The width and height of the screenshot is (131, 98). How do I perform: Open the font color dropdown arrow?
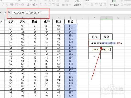click(x=31, y=4)
